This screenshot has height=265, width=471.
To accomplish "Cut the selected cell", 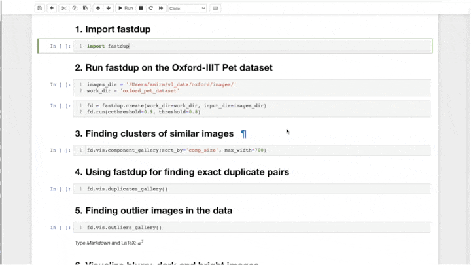I will click(64, 9).
